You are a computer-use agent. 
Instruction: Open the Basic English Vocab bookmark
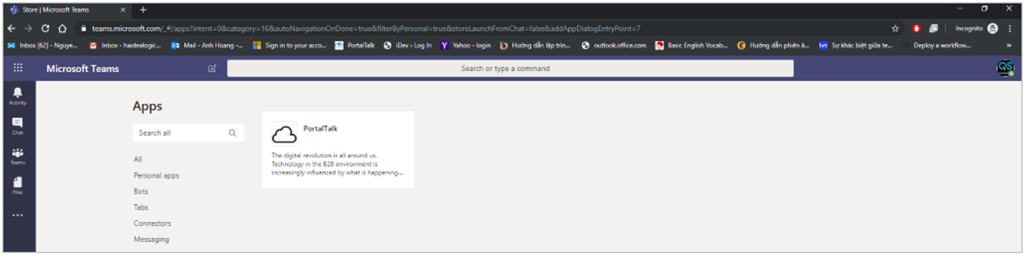tap(692, 45)
